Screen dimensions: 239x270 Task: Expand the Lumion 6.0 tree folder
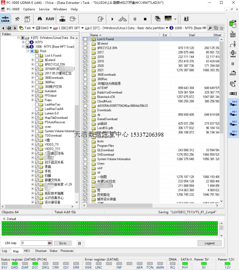[x=33, y=113]
